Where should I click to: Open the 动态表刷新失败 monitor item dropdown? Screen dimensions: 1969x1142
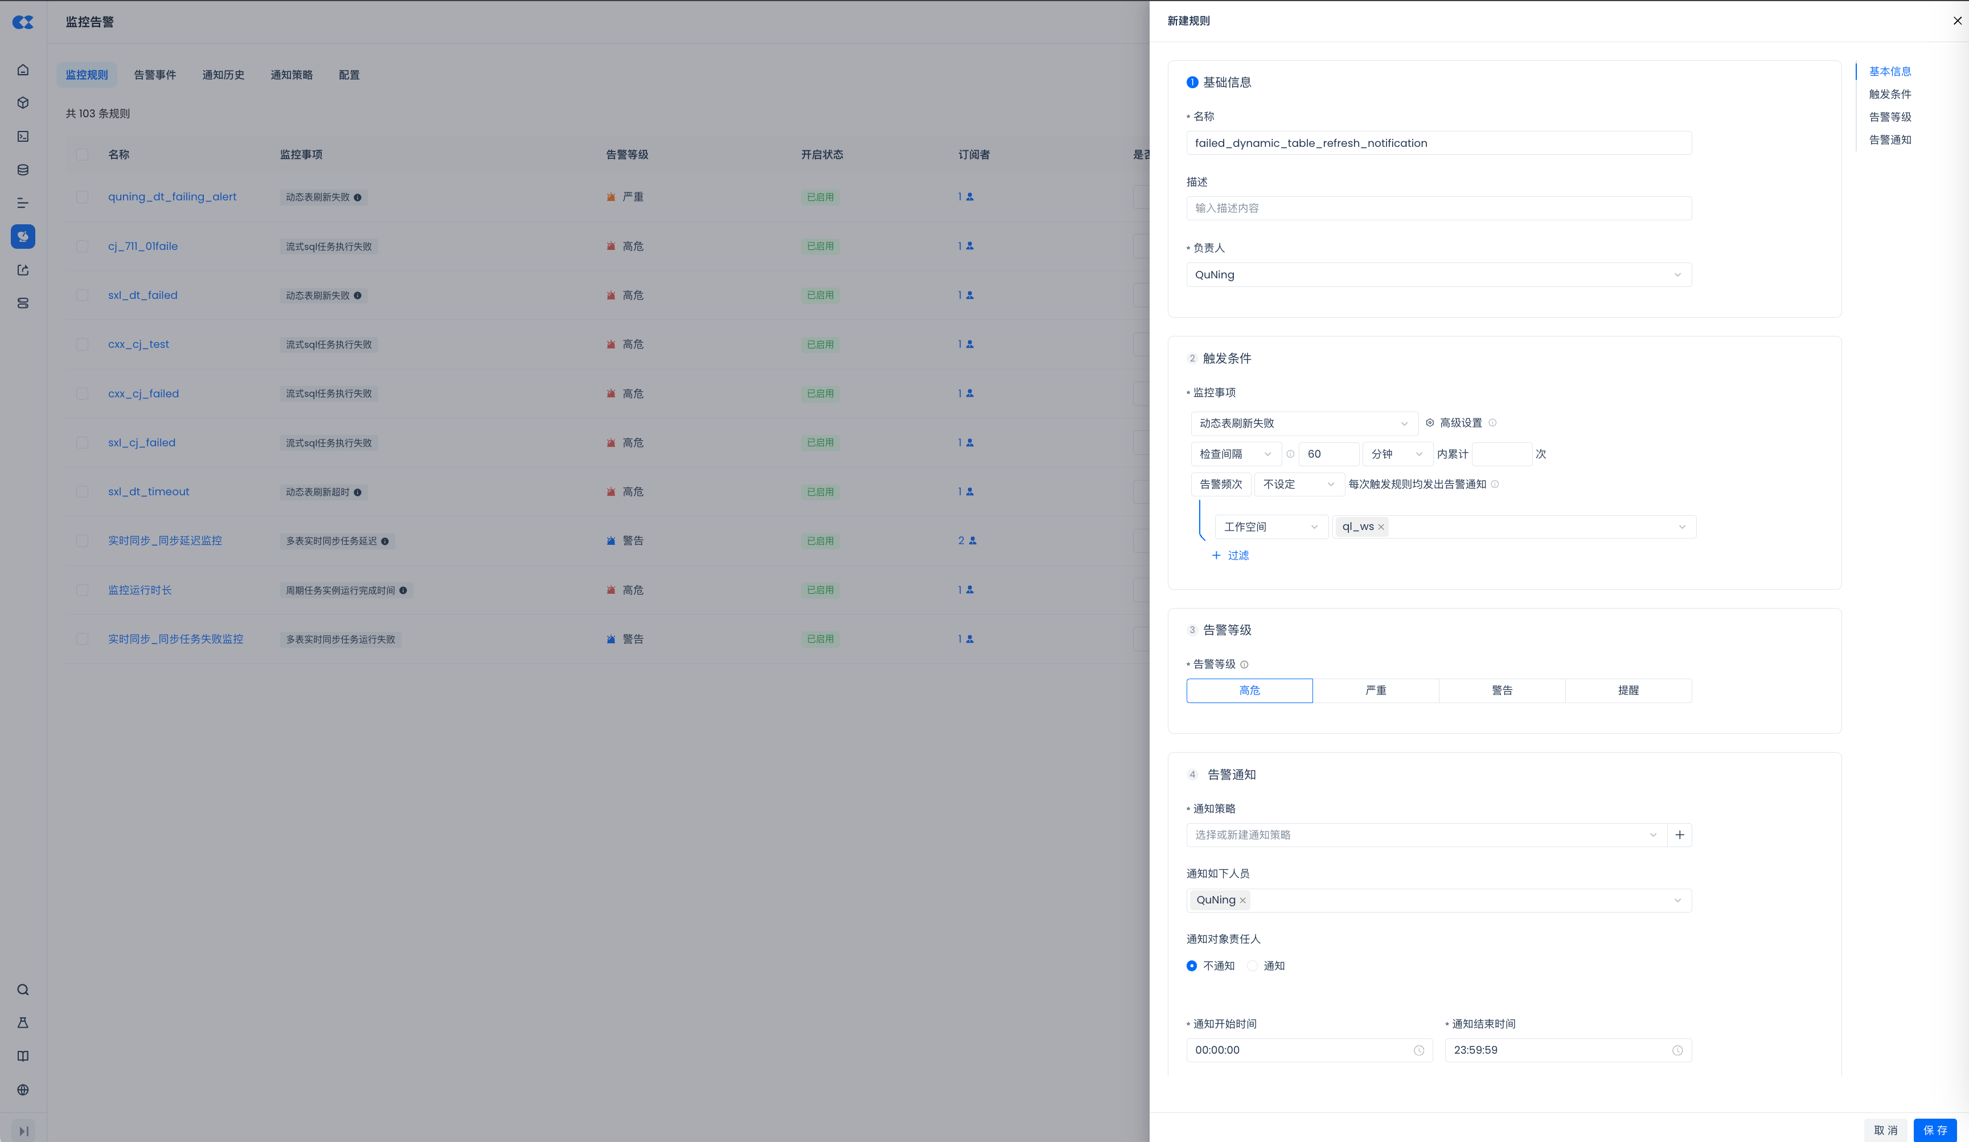point(1303,424)
